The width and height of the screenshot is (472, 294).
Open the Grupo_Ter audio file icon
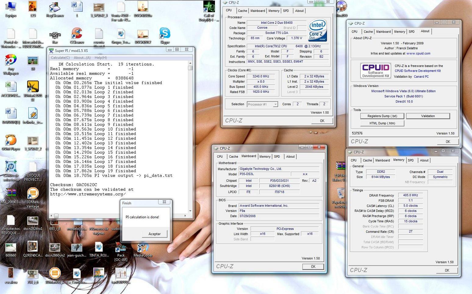[121, 36]
